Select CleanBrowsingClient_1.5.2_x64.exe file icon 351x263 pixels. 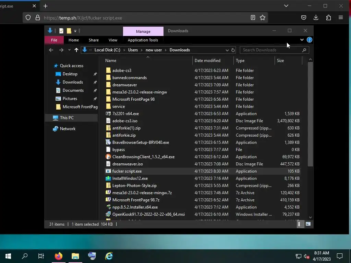coord(108,156)
